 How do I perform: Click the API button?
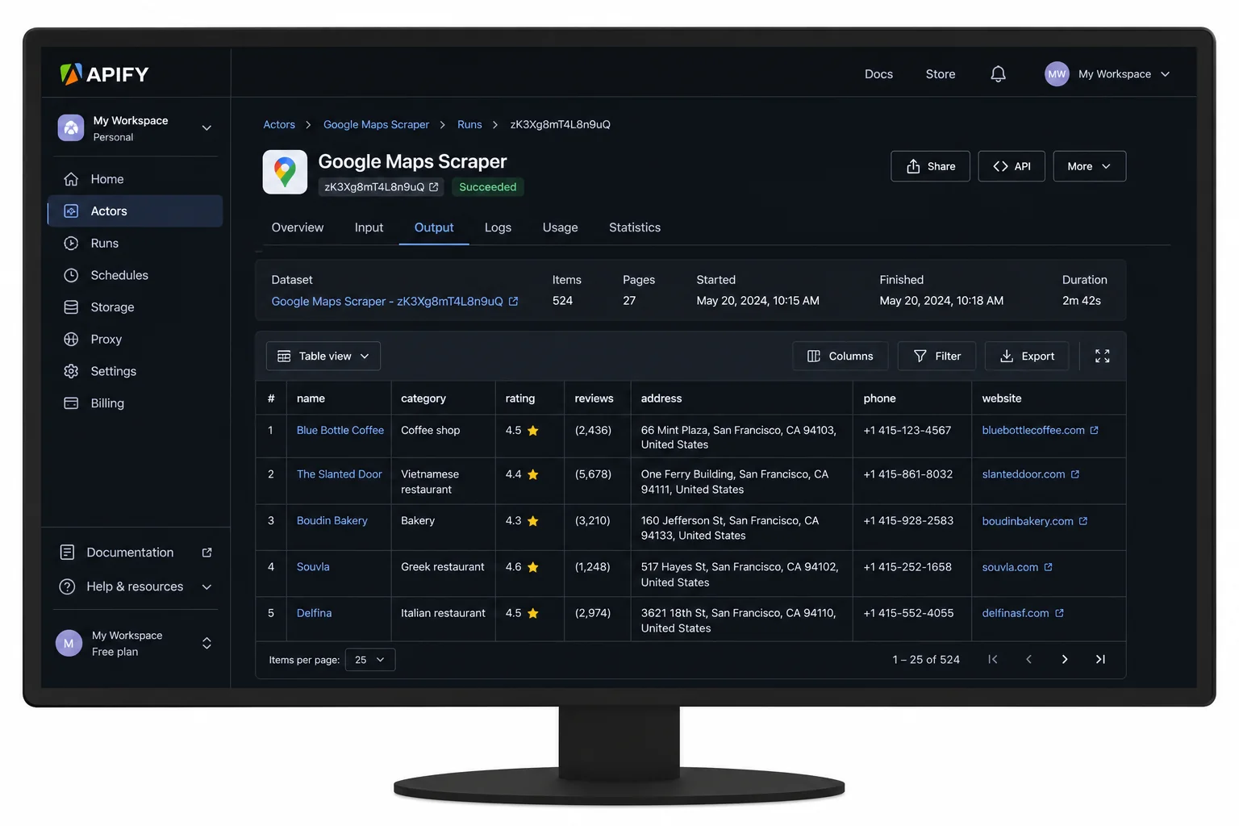point(1012,166)
